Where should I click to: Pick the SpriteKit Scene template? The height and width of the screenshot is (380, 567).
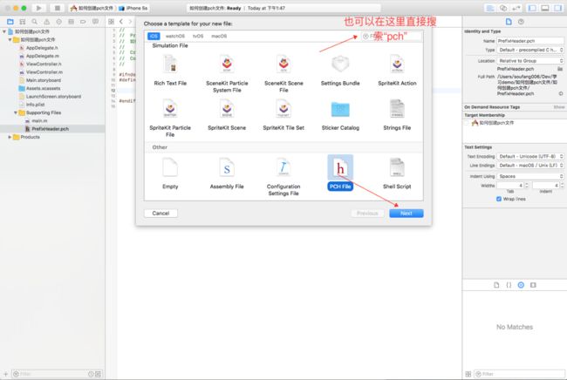[227, 115]
